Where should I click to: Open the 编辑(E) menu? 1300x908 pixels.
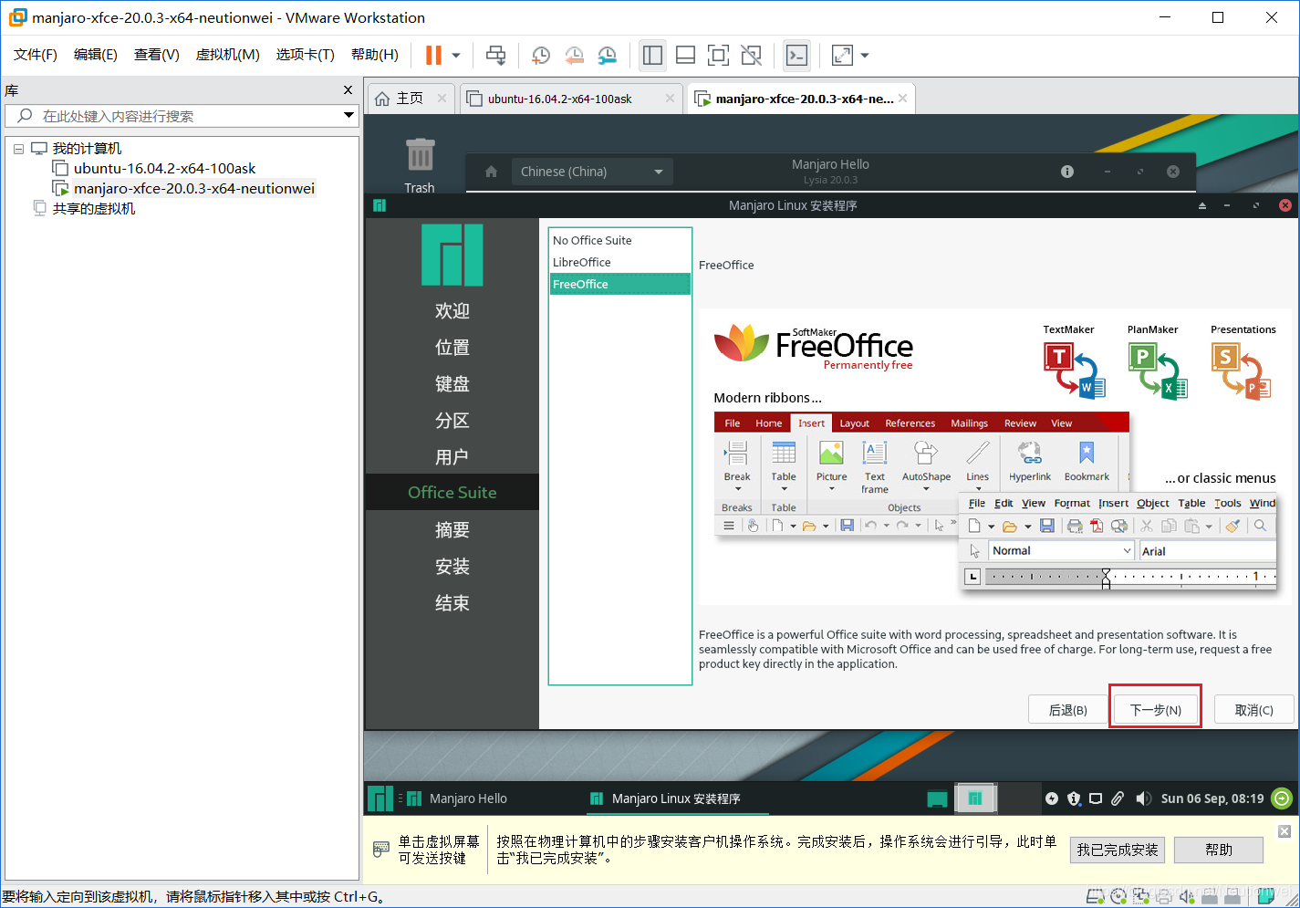coord(96,55)
